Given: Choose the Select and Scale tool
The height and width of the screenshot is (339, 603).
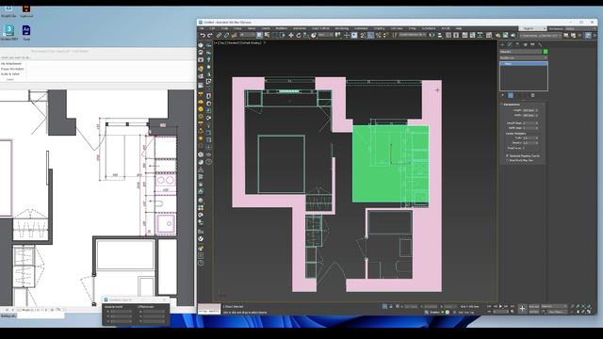Looking at the screenshot, I should 306,36.
